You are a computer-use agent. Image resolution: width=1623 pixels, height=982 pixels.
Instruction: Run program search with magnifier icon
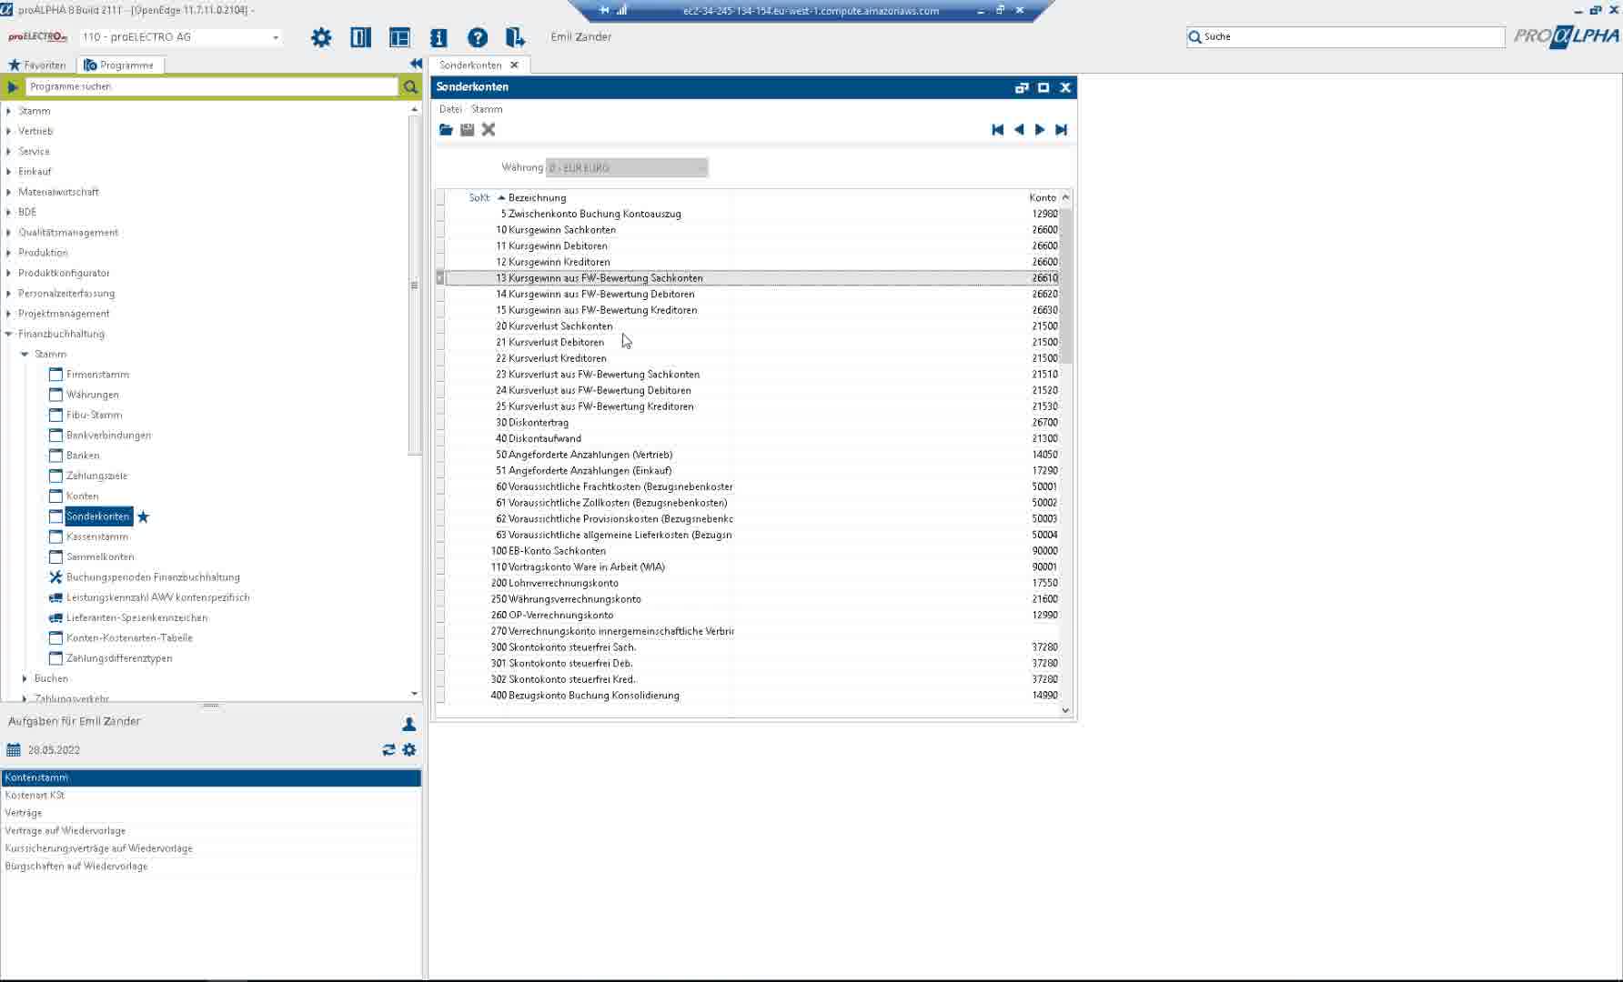pyautogui.click(x=410, y=86)
